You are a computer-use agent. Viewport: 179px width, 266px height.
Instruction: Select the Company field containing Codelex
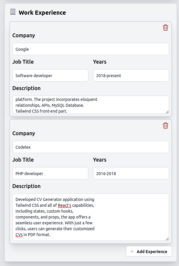(90, 147)
